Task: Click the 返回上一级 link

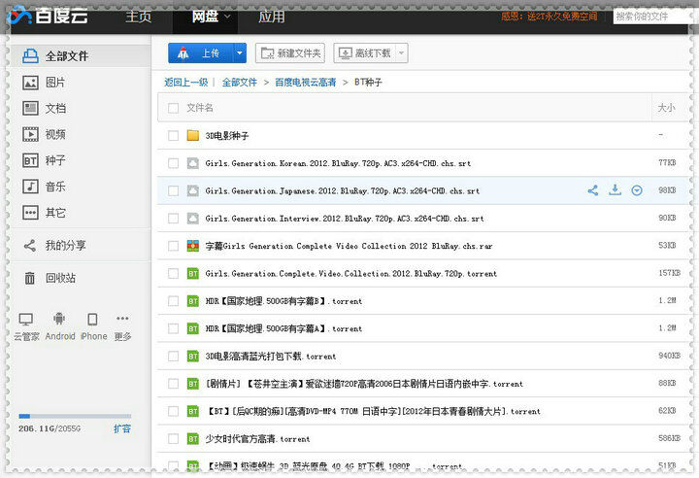Action: pyautogui.click(x=185, y=83)
